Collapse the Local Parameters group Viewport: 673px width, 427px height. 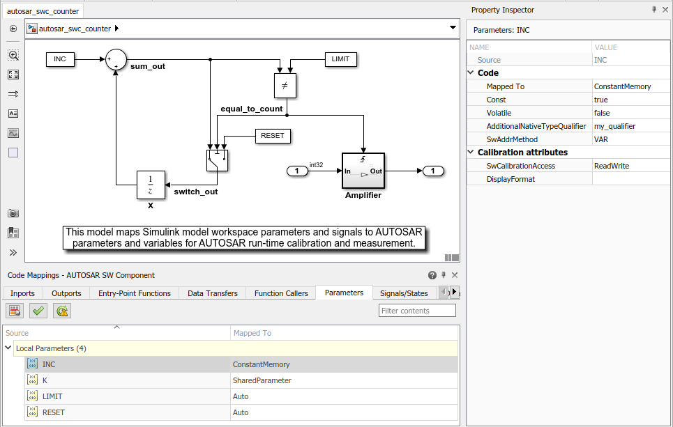pyautogui.click(x=8, y=348)
